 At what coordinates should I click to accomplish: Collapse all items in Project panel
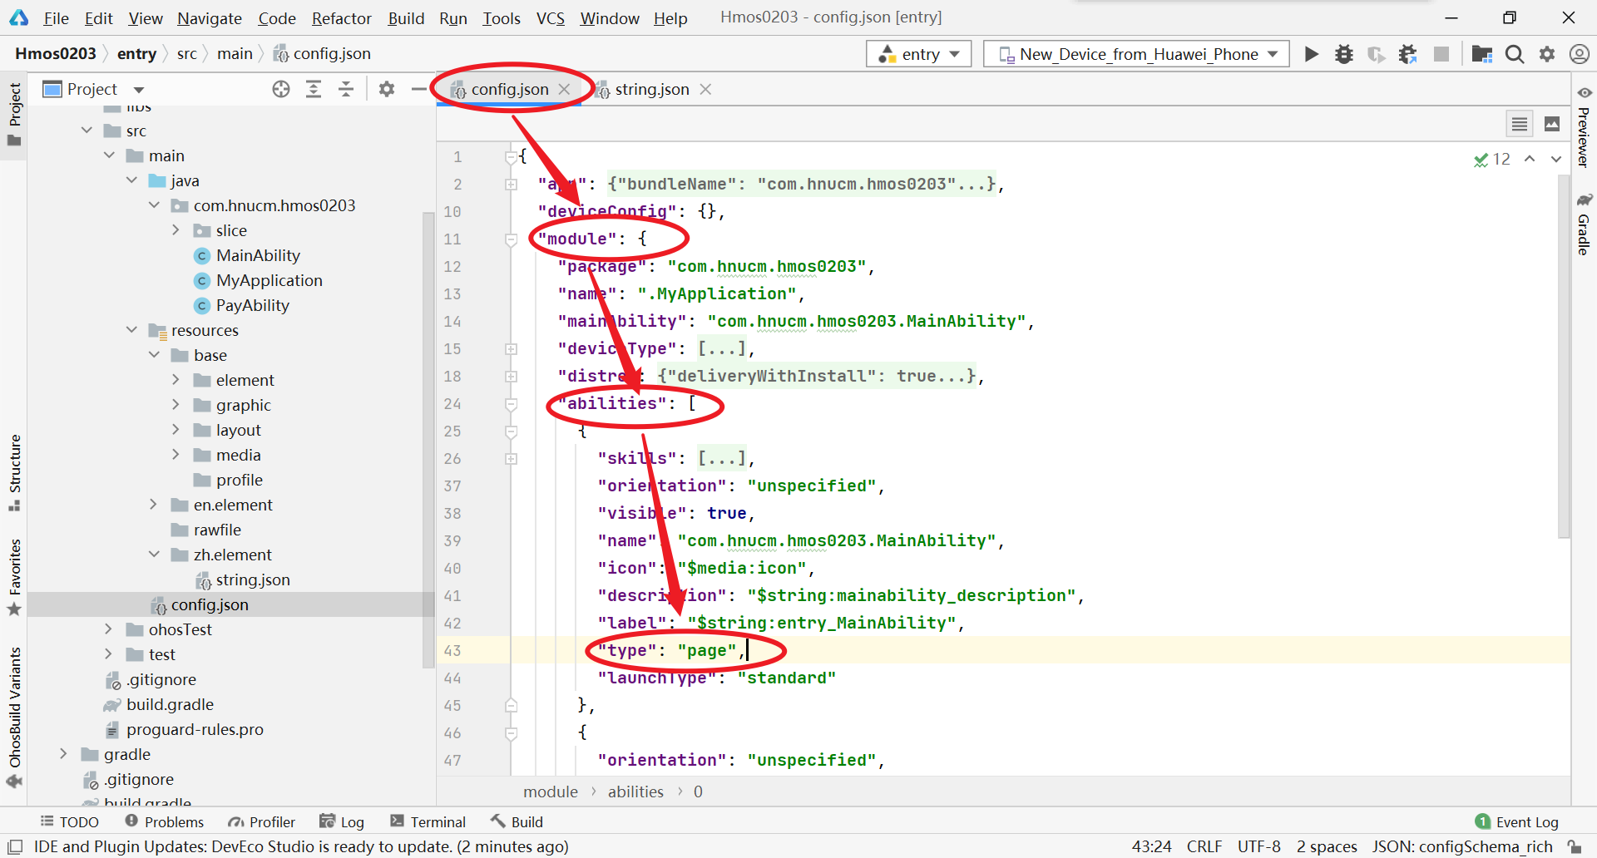point(346,89)
